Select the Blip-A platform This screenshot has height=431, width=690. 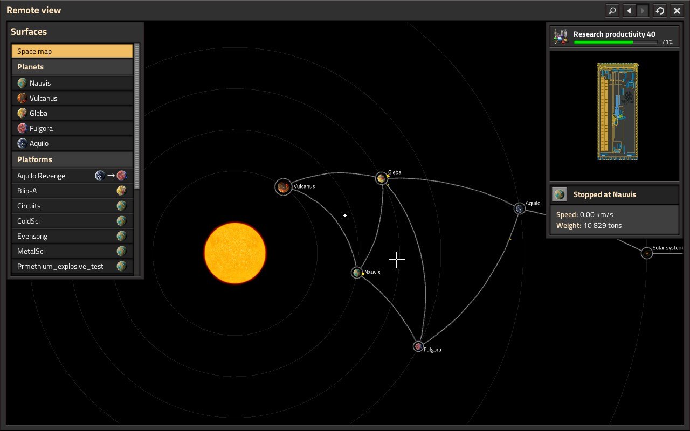[72, 191]
